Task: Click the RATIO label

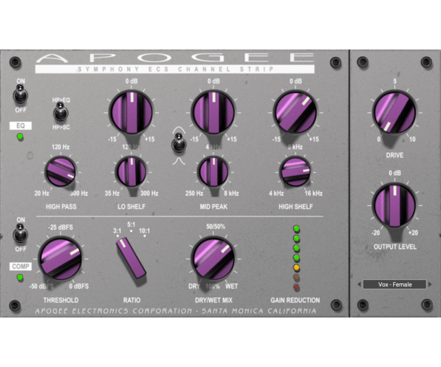Action: [x=131, y=300]
